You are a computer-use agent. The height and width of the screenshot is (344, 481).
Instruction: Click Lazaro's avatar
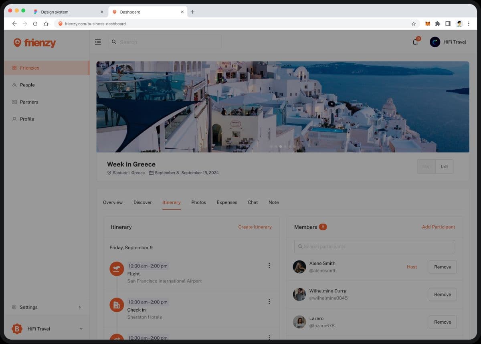click(x=299, y=322)
